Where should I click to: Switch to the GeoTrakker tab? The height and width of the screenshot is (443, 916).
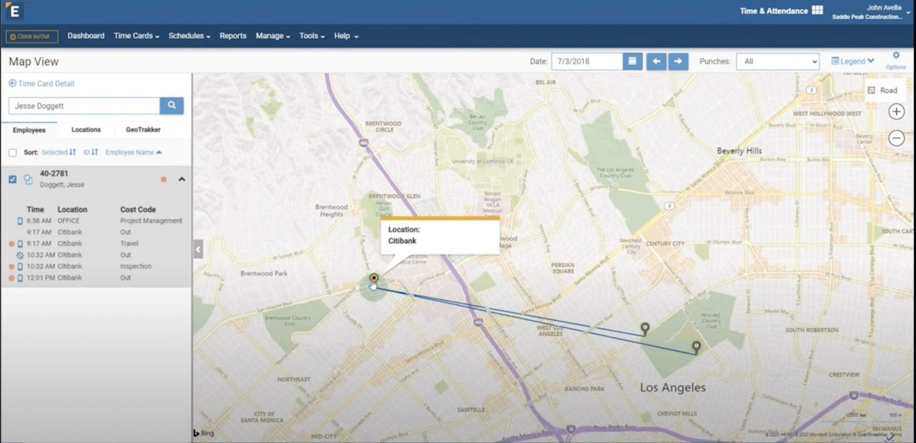click(x=143, y=130)
